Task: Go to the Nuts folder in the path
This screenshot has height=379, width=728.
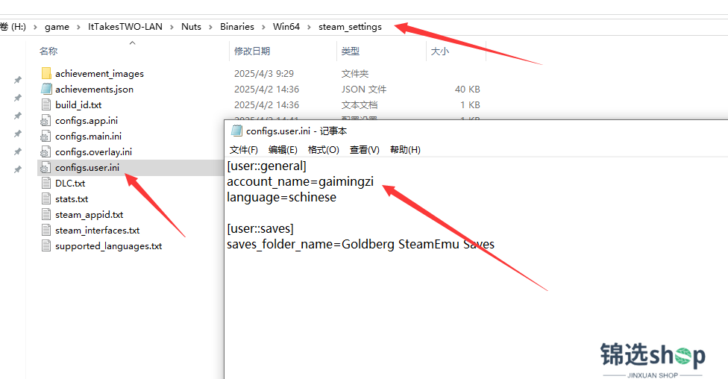Action: tap(191, 27)
